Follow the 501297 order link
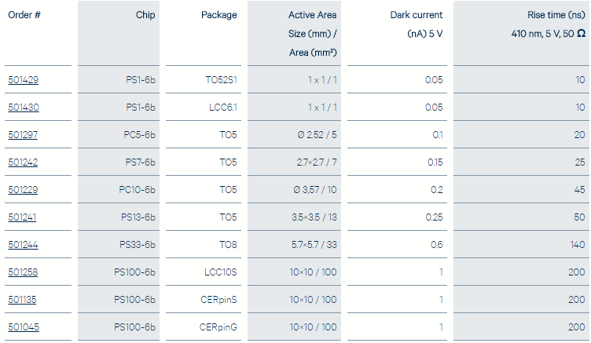The width and height of the screenshot is (591, 343). click(x=22, y=135)
